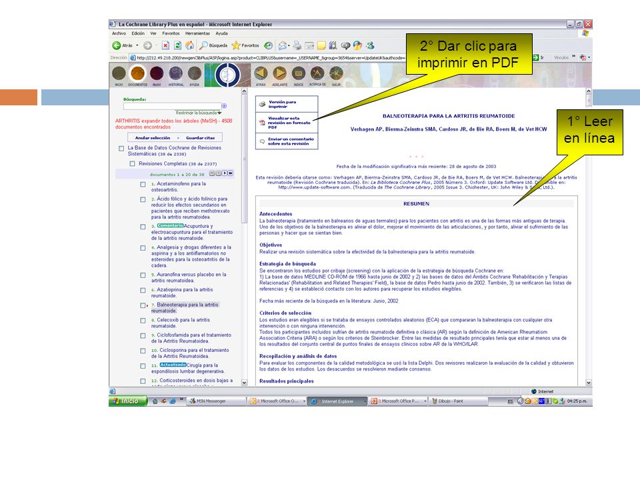Check the 'Celecoxib para la artritis' checkbox
The height and width of the screenshot is (480, 640).
143,321
